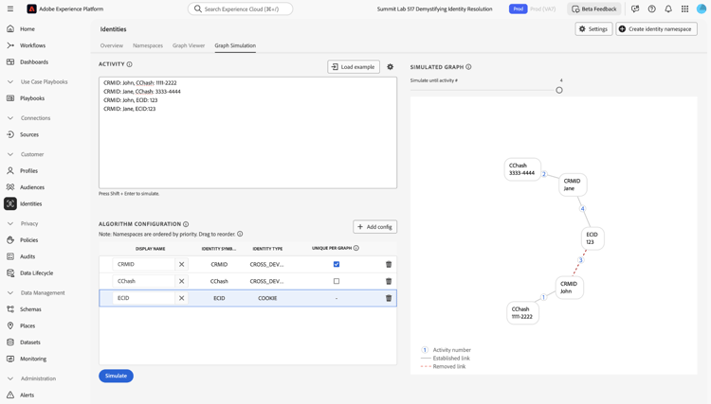711x404 pixels.
Task: Toggle the hamburger navigation menu
Action: (10, 9)
